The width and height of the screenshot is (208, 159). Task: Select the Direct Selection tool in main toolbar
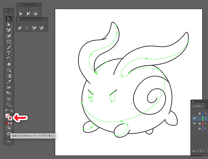9,24
